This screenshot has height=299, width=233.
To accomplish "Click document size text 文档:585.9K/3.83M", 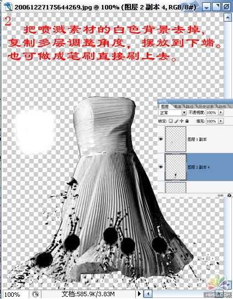I will click(88, 294).
